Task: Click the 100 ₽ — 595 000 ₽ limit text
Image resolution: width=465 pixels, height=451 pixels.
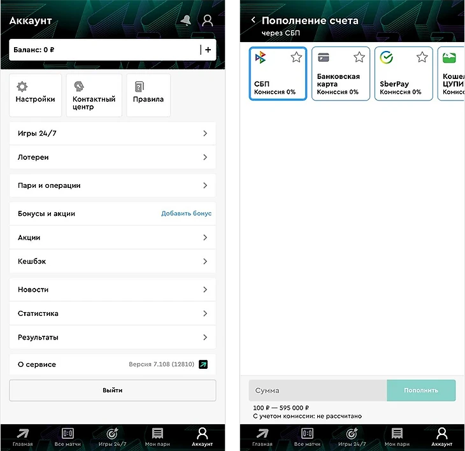Action: coord(281,408)
